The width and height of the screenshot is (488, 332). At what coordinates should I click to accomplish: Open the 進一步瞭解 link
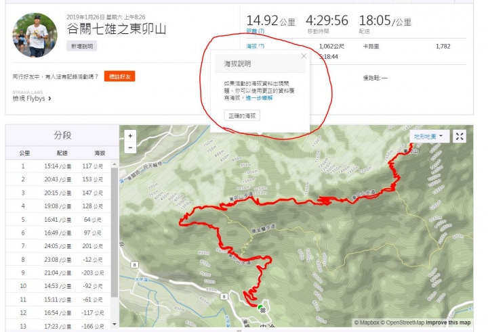tap(259, 98)
